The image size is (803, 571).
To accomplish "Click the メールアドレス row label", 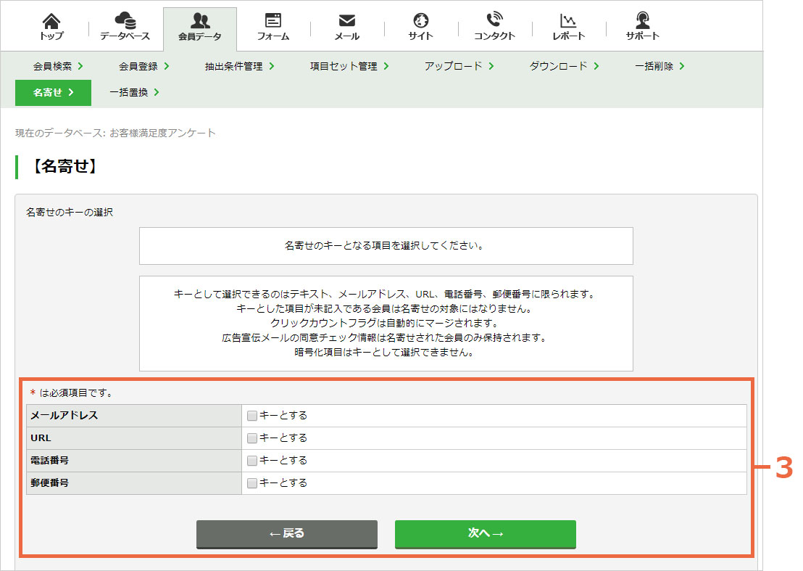I will click(x=65, y=416).
